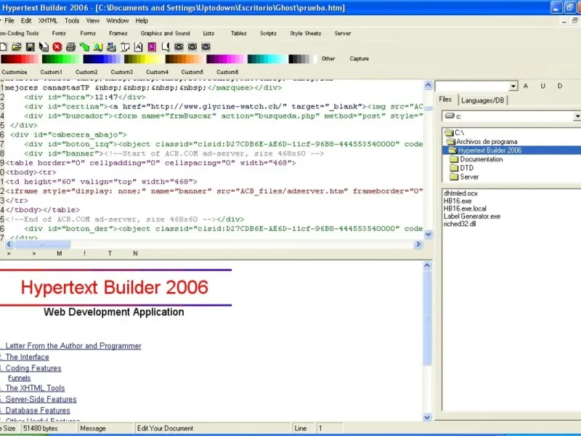Click the red X close document icon

coord(57,47)
